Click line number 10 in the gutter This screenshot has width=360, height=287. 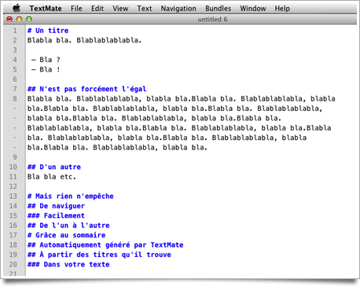click(x=13, y=167)
